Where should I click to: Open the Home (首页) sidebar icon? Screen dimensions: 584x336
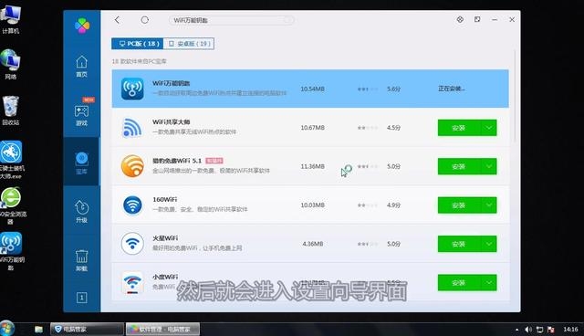coord(81,66)
